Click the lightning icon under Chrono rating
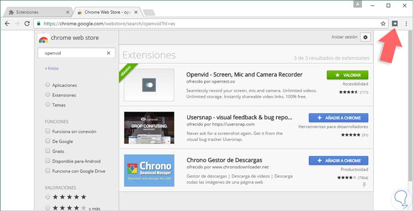Viewport: 413px width, 211px height. tap(365, 185)
